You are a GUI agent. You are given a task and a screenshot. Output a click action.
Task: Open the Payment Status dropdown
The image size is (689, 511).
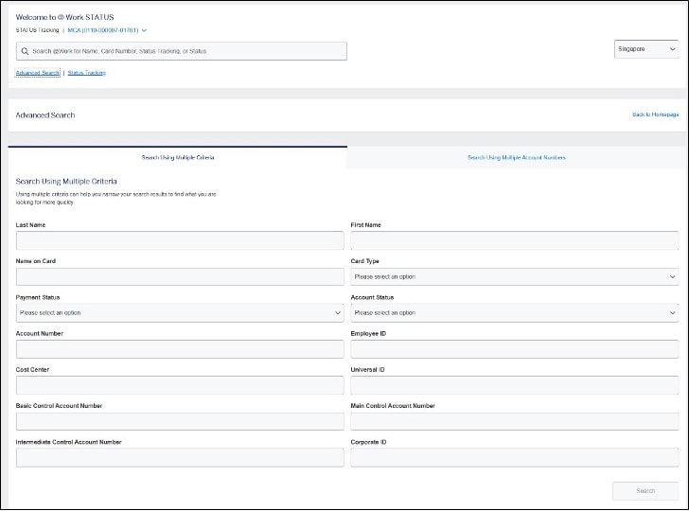pos(180,312)
